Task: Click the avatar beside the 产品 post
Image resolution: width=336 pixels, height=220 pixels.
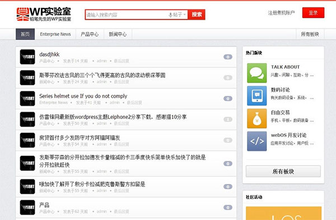Action: click(x=27, y=207)
